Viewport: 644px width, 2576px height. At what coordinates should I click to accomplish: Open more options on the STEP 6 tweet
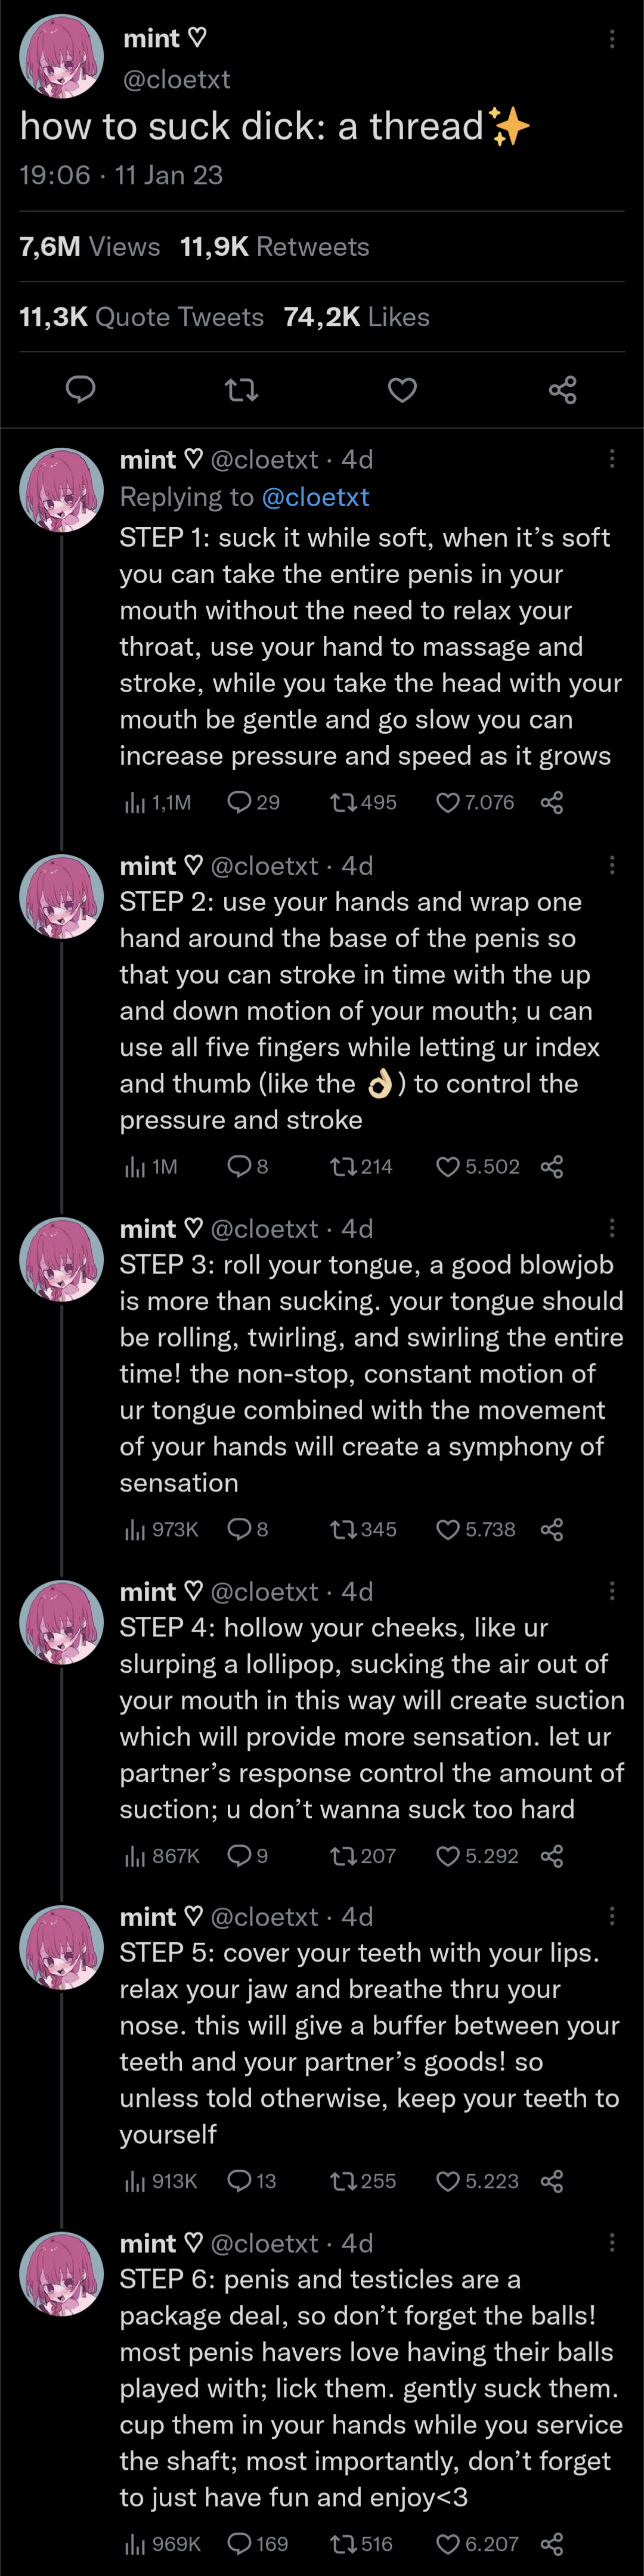[x=612, y=2243]
